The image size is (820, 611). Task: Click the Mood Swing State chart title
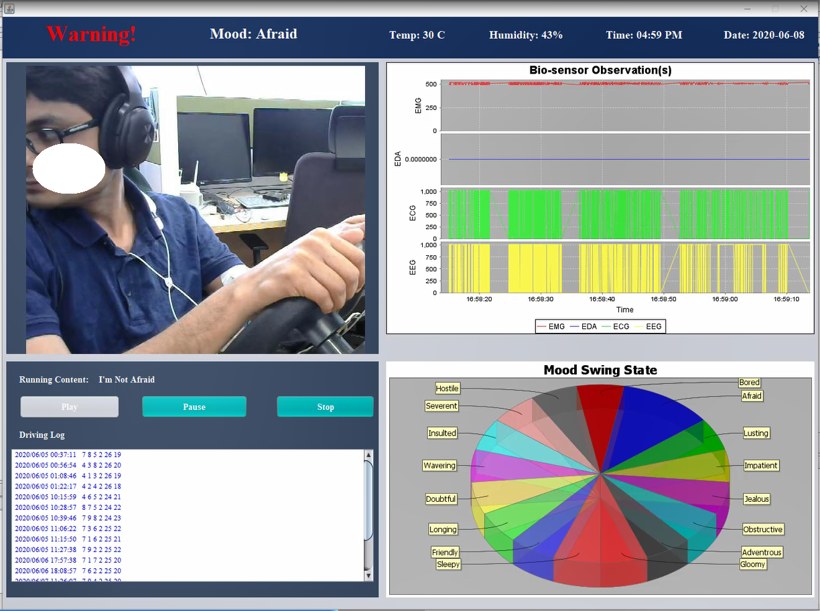click(600, 370)
